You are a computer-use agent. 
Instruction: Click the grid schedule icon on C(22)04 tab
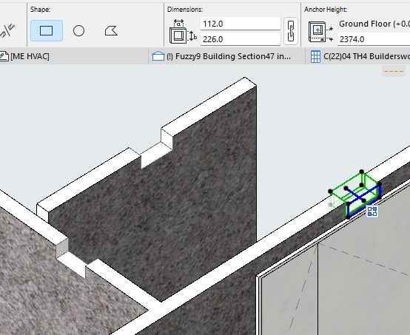point(315,56)
